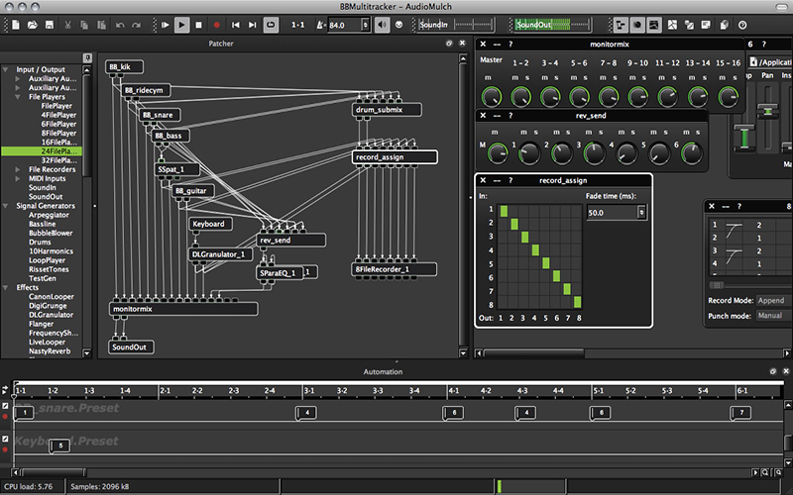Click the Paste clipboard icon
The width and height of the screenshot is (793, 495).
click(x=101, y=25)
